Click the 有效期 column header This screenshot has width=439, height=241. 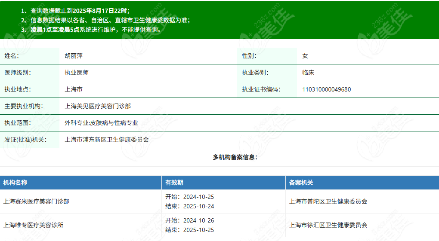174,183
